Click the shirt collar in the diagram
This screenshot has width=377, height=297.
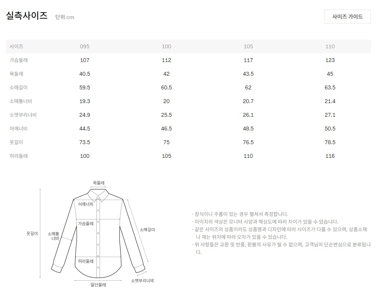(98, 195)
